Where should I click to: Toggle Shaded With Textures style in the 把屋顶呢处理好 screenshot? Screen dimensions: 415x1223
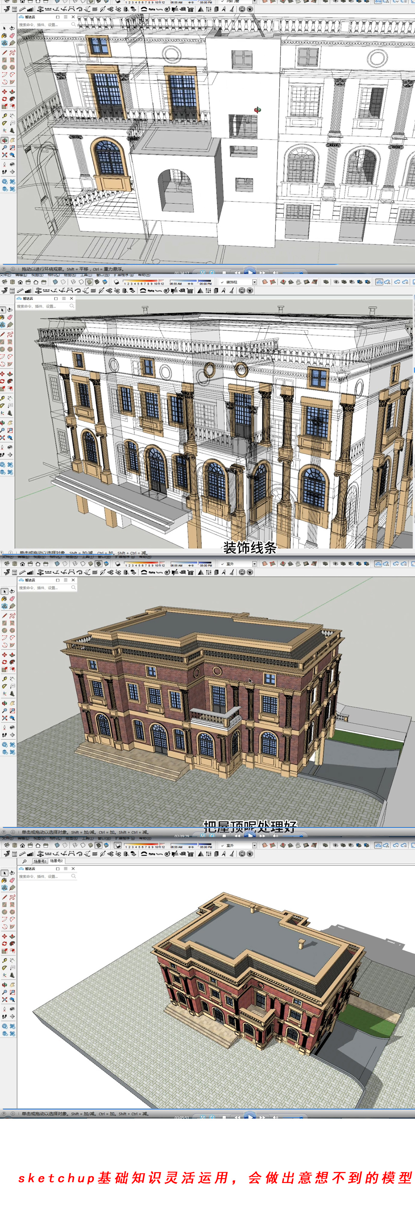pos(98,564)
